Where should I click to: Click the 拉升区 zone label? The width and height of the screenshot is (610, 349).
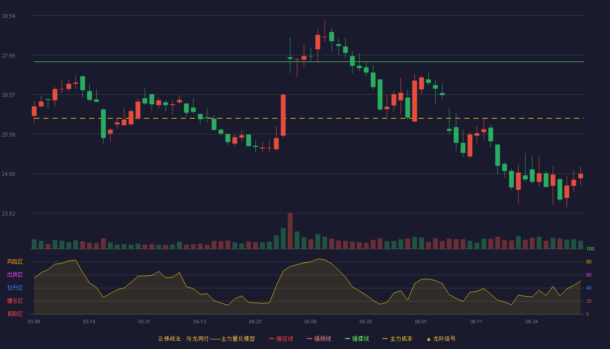tap(15, 288)
